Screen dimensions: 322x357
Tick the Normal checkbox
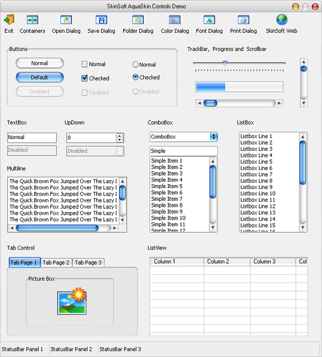pyautogui.click(x=84, y=64)
